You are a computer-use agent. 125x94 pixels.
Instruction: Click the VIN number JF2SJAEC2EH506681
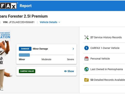pyautogui.click(x=22, y=22)
